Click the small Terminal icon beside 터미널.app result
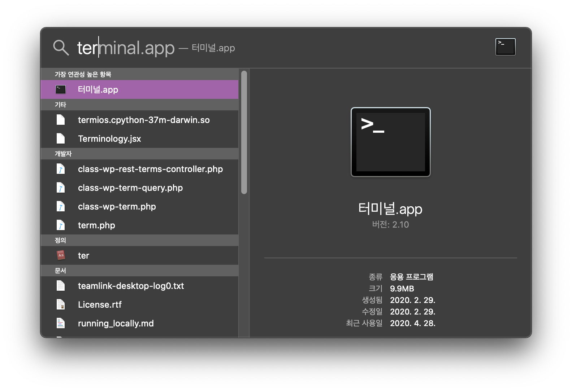The height and width of the screenshot is (391, 572). coord(61,89)
